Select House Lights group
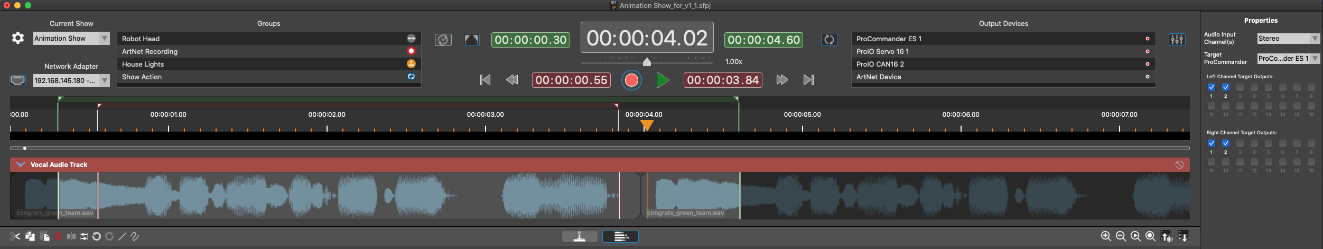 tap(268, 64)
